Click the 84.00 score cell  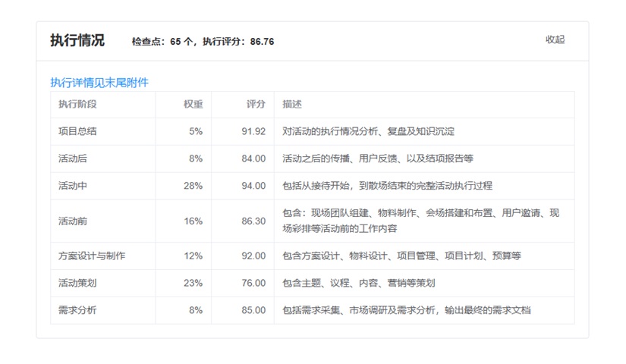(x=253, y=158)
